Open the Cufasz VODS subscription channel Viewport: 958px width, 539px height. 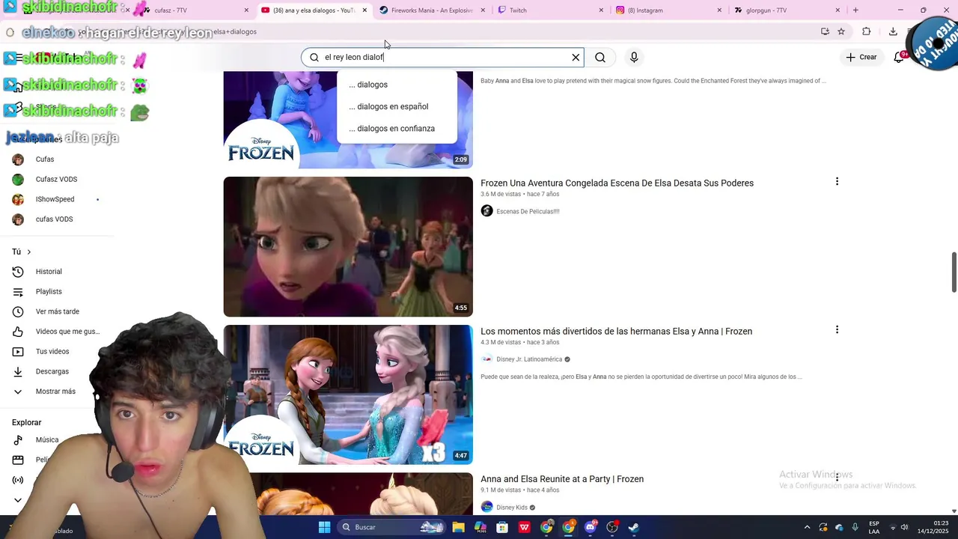(x=56, y=179)
